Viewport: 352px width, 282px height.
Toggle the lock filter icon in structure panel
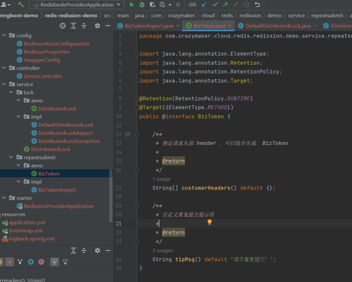[x=10, y=262]
